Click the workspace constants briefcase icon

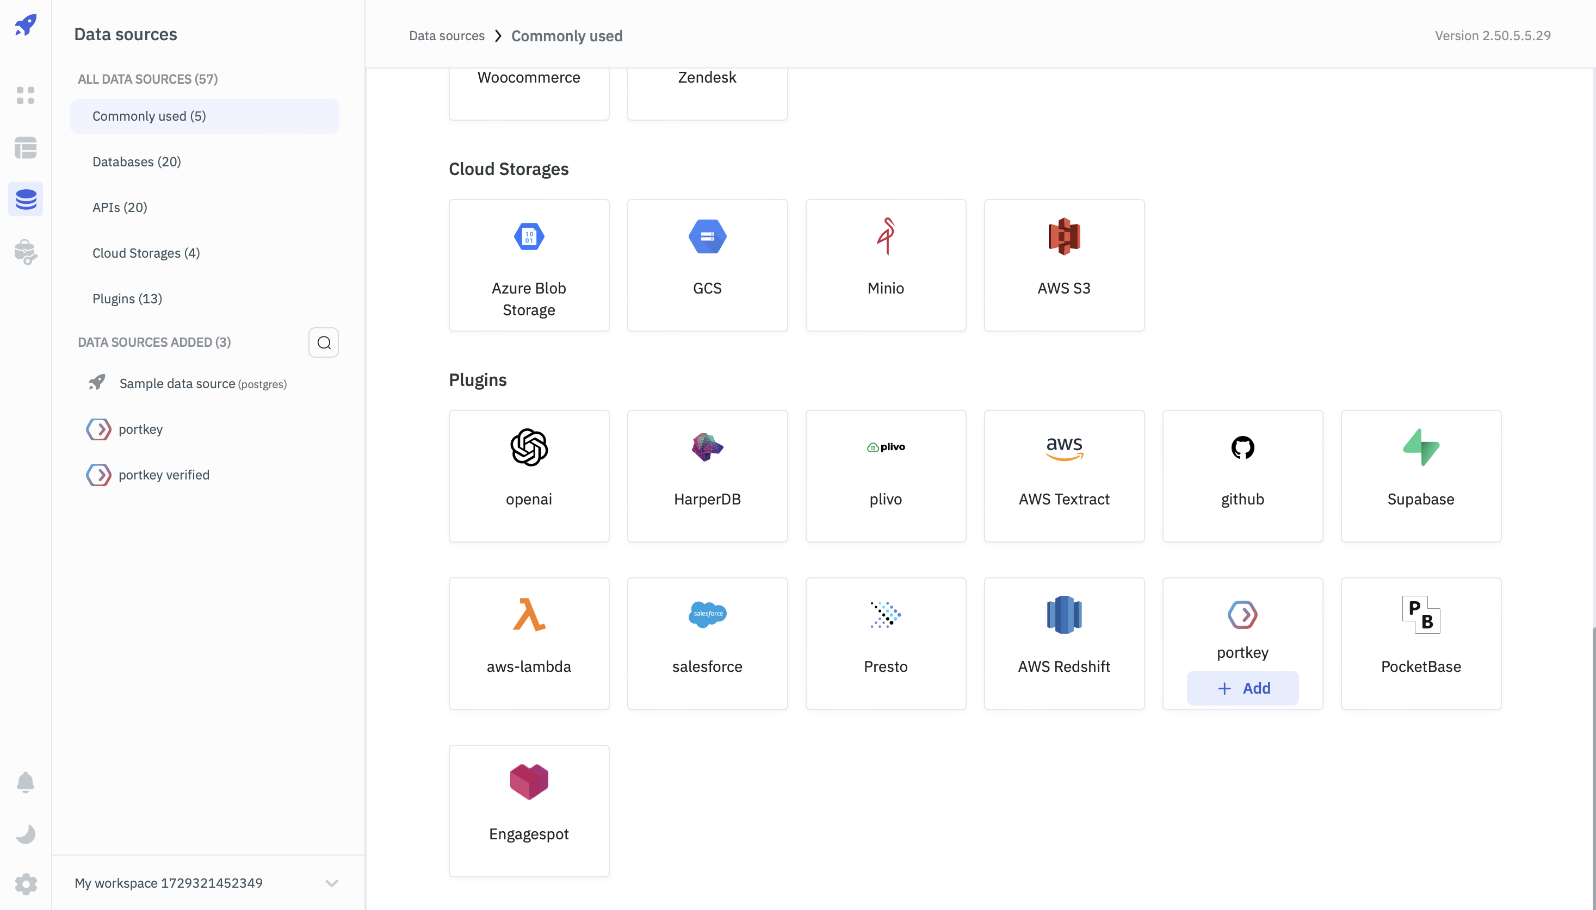pyautogui.click(x=26, y=252)
